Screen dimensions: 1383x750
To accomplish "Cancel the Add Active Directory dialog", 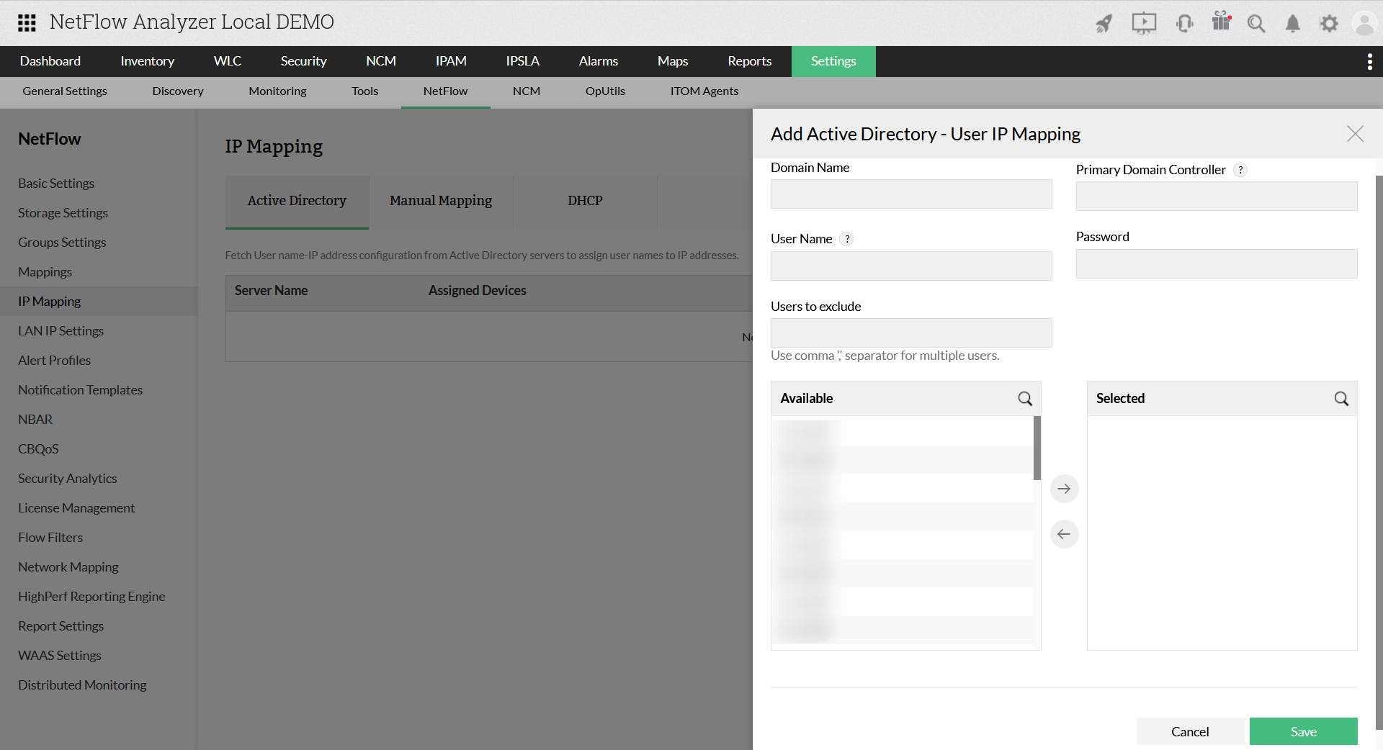I will pos(1190,731).
